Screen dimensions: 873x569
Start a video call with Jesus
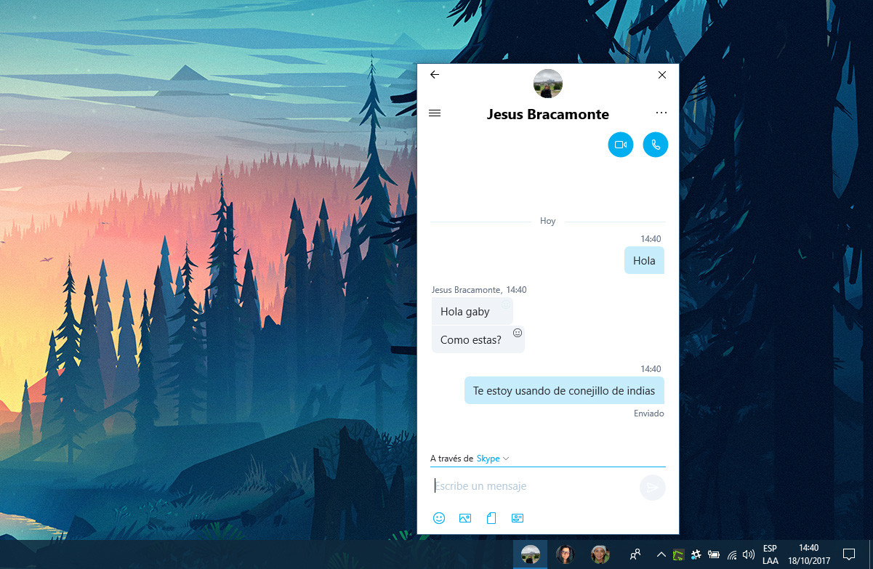621,145
